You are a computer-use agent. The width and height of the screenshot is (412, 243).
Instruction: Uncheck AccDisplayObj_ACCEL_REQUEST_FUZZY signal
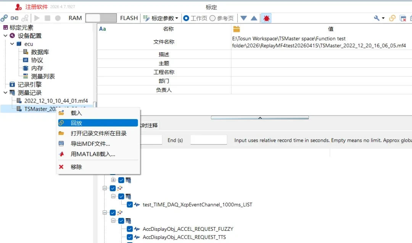(x=130, y=229)
